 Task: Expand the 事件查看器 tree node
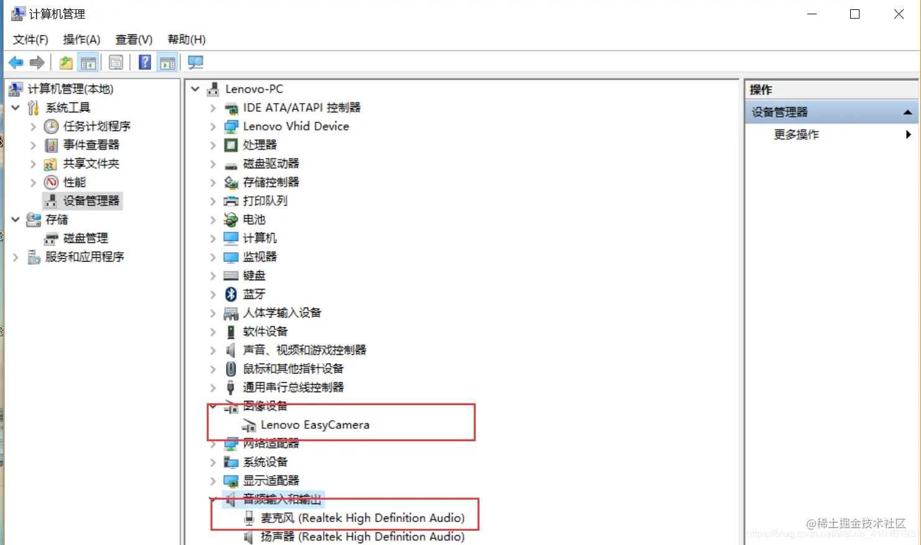click(x=34, y=145)
